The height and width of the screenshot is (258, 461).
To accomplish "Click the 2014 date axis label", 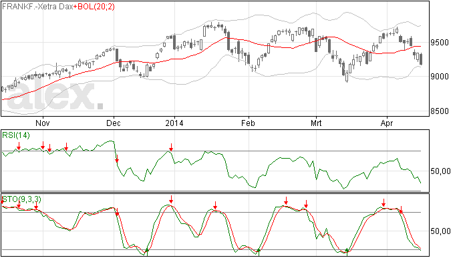I will coord(174,123).
